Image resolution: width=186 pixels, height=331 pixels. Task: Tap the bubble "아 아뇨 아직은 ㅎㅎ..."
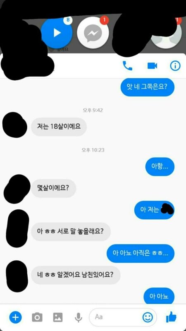point(141,253)
